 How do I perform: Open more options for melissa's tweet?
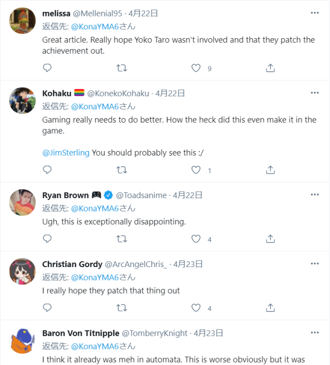(x=315, y=13)
